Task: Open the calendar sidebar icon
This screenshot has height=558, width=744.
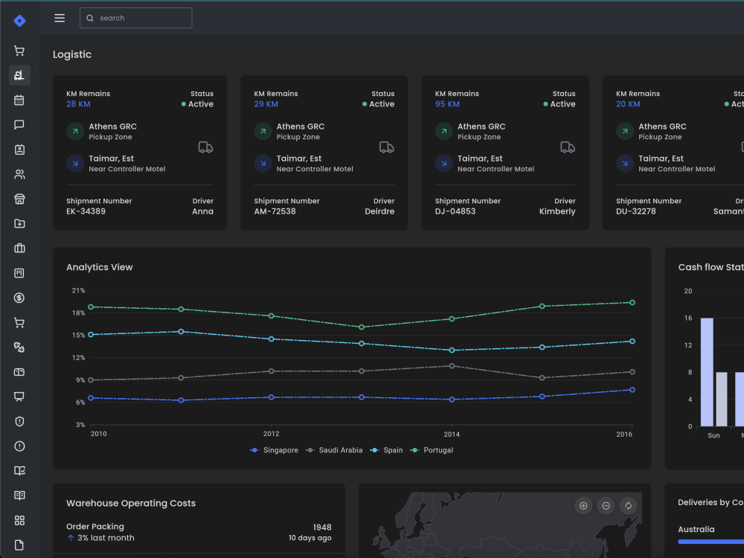Action: coord(19,100)
